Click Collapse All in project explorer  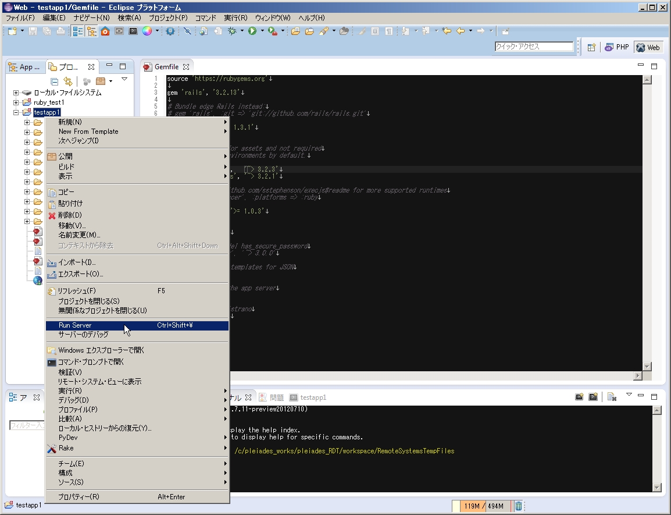pos(54,81)
